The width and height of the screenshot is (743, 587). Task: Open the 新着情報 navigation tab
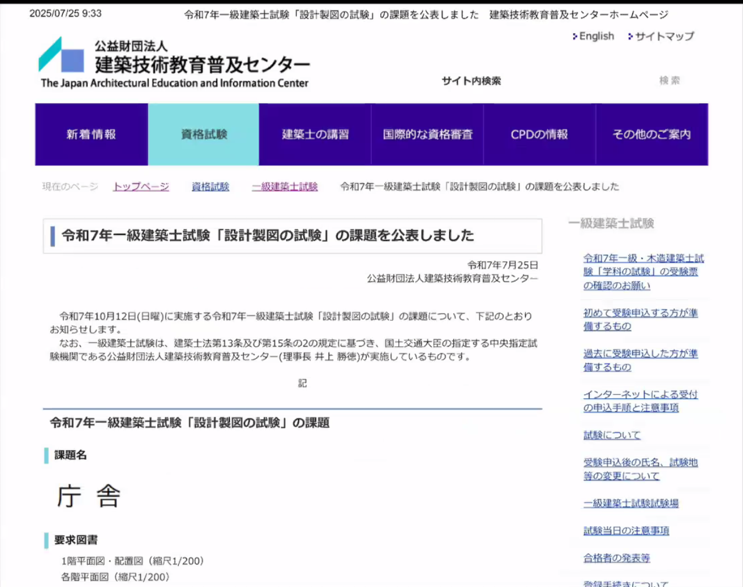(91, 135)
